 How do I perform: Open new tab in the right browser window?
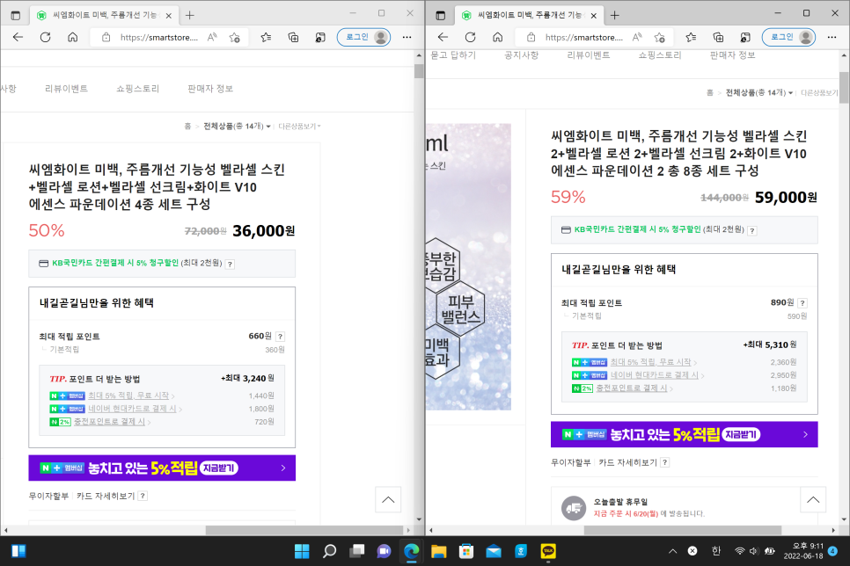pyautogui.click(x=615, y=15)
